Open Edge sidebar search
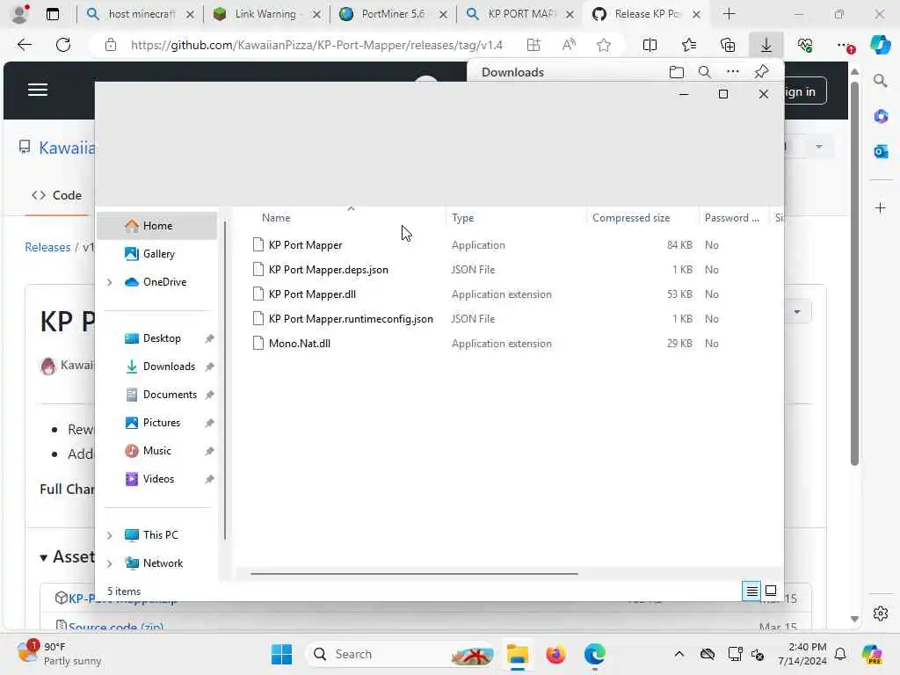 (x=881, y=81)
